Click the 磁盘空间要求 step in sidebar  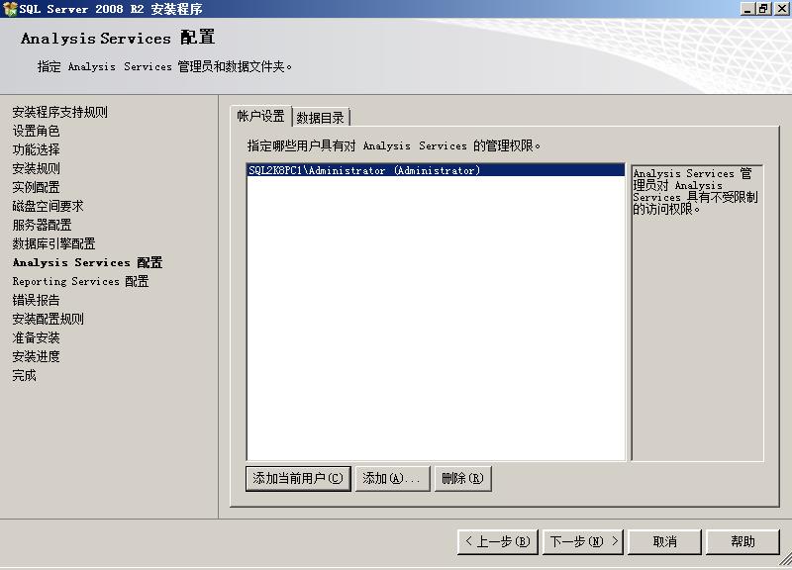[48, 206]
